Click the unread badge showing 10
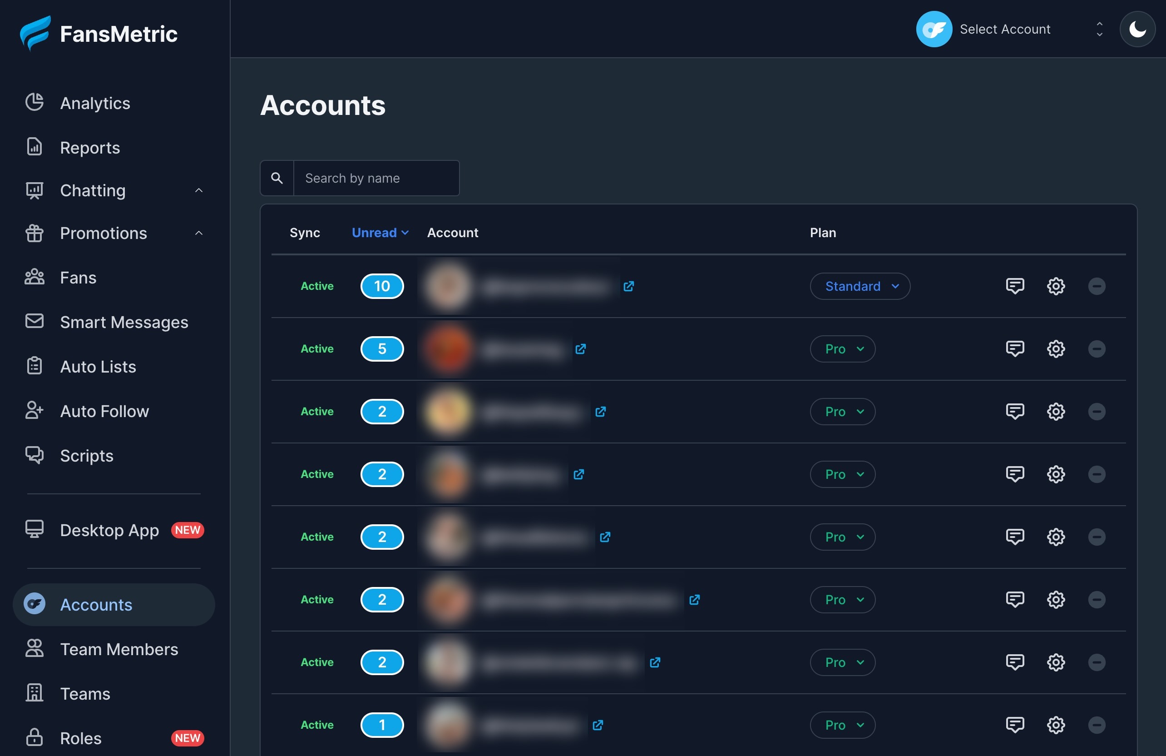Image resolution: width=1166 pixels, height=756 pixels. (x=382, y=286)
